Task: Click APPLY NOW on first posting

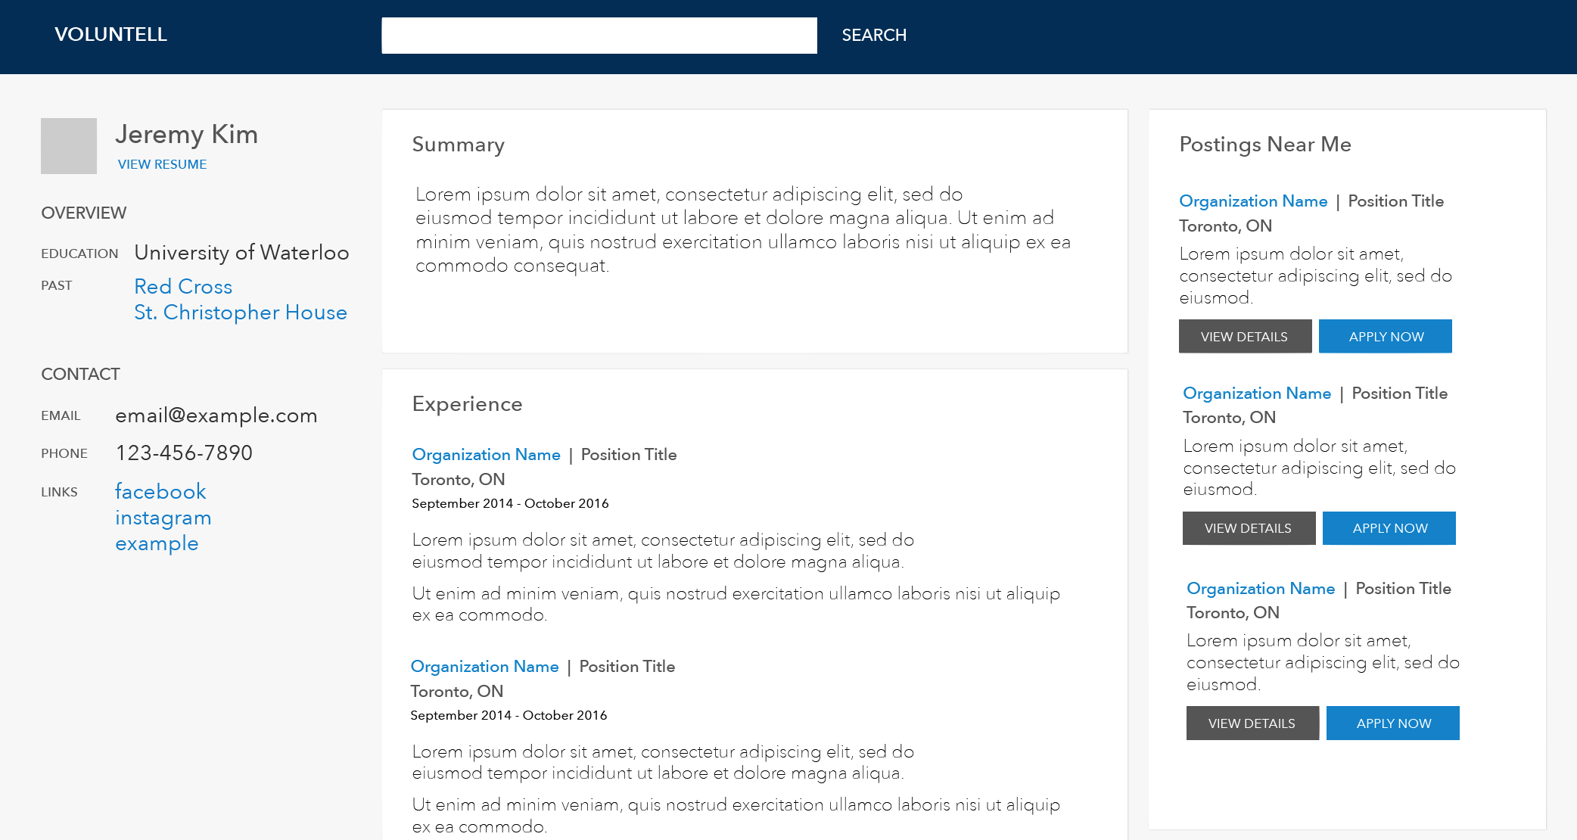Action: coord(1385,336)
